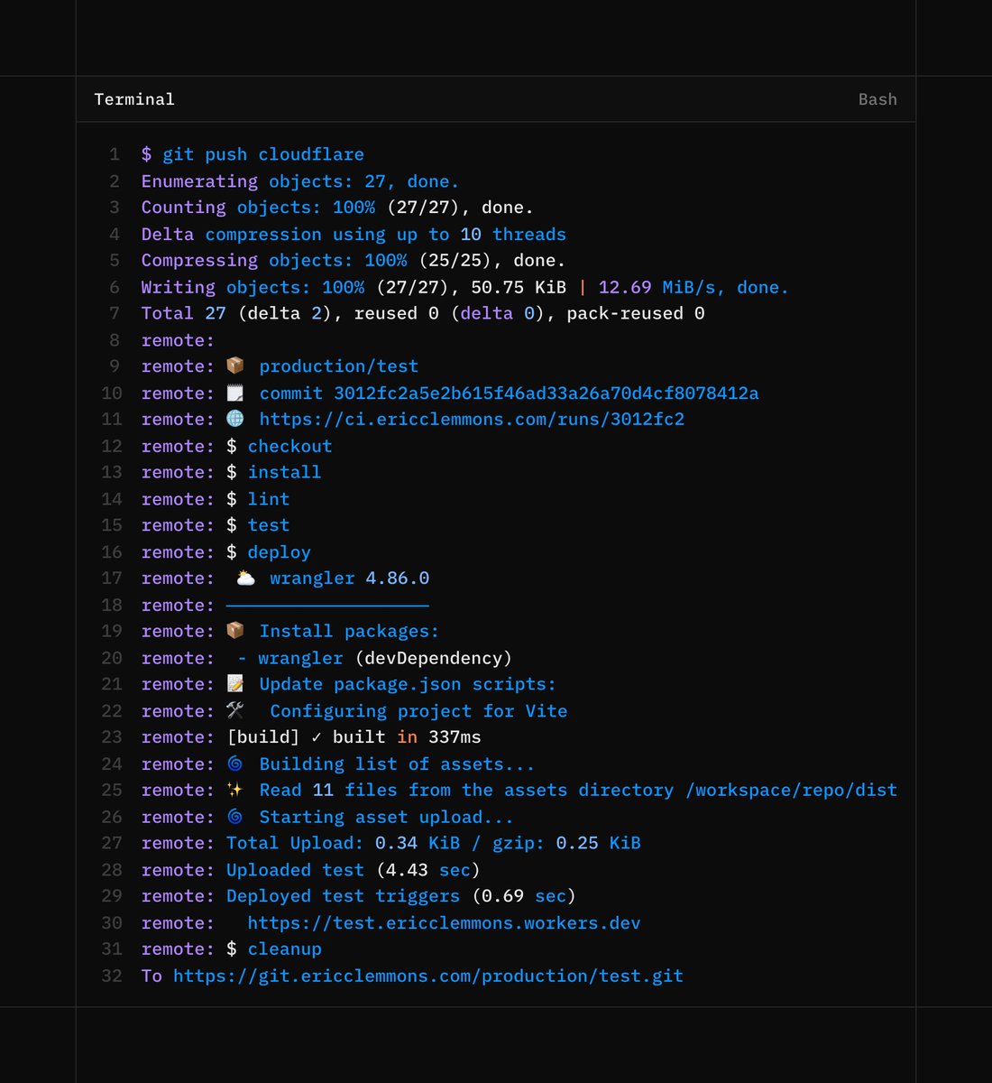This screenshot has width=992, height=1083.
Task: Click the cyclone emoji before Building list of assets
Action: 235,764
